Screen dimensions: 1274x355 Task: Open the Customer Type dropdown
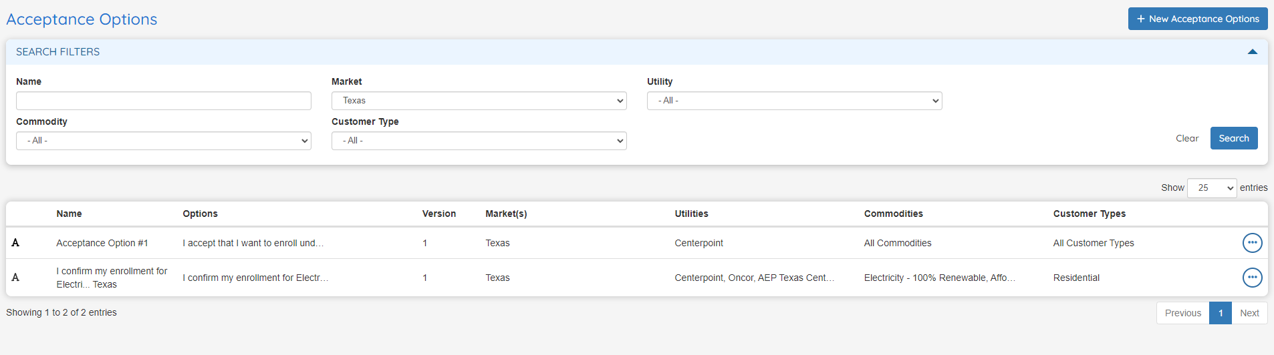pyautogui.click(x=479, y=141)
